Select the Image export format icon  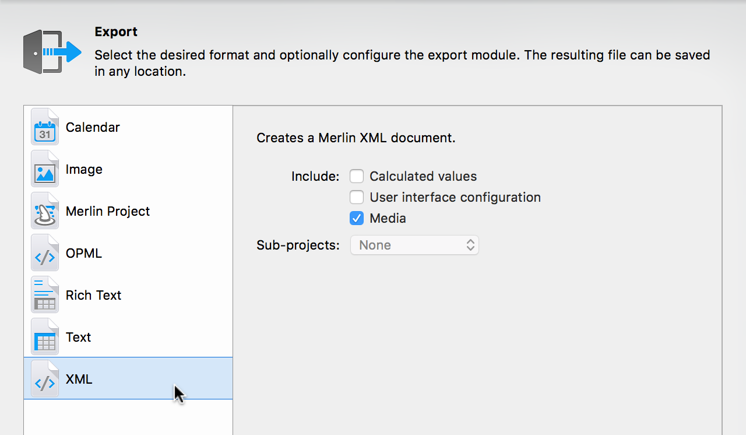tap(45, 169)
